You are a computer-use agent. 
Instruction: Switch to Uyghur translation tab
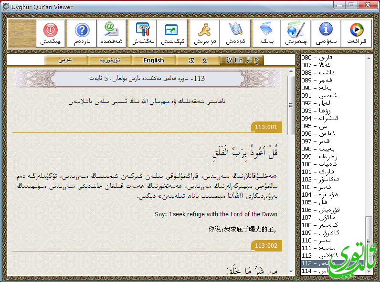(110, 60)
